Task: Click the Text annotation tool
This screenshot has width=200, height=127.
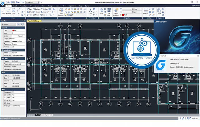Action: [x=90, y=11]
